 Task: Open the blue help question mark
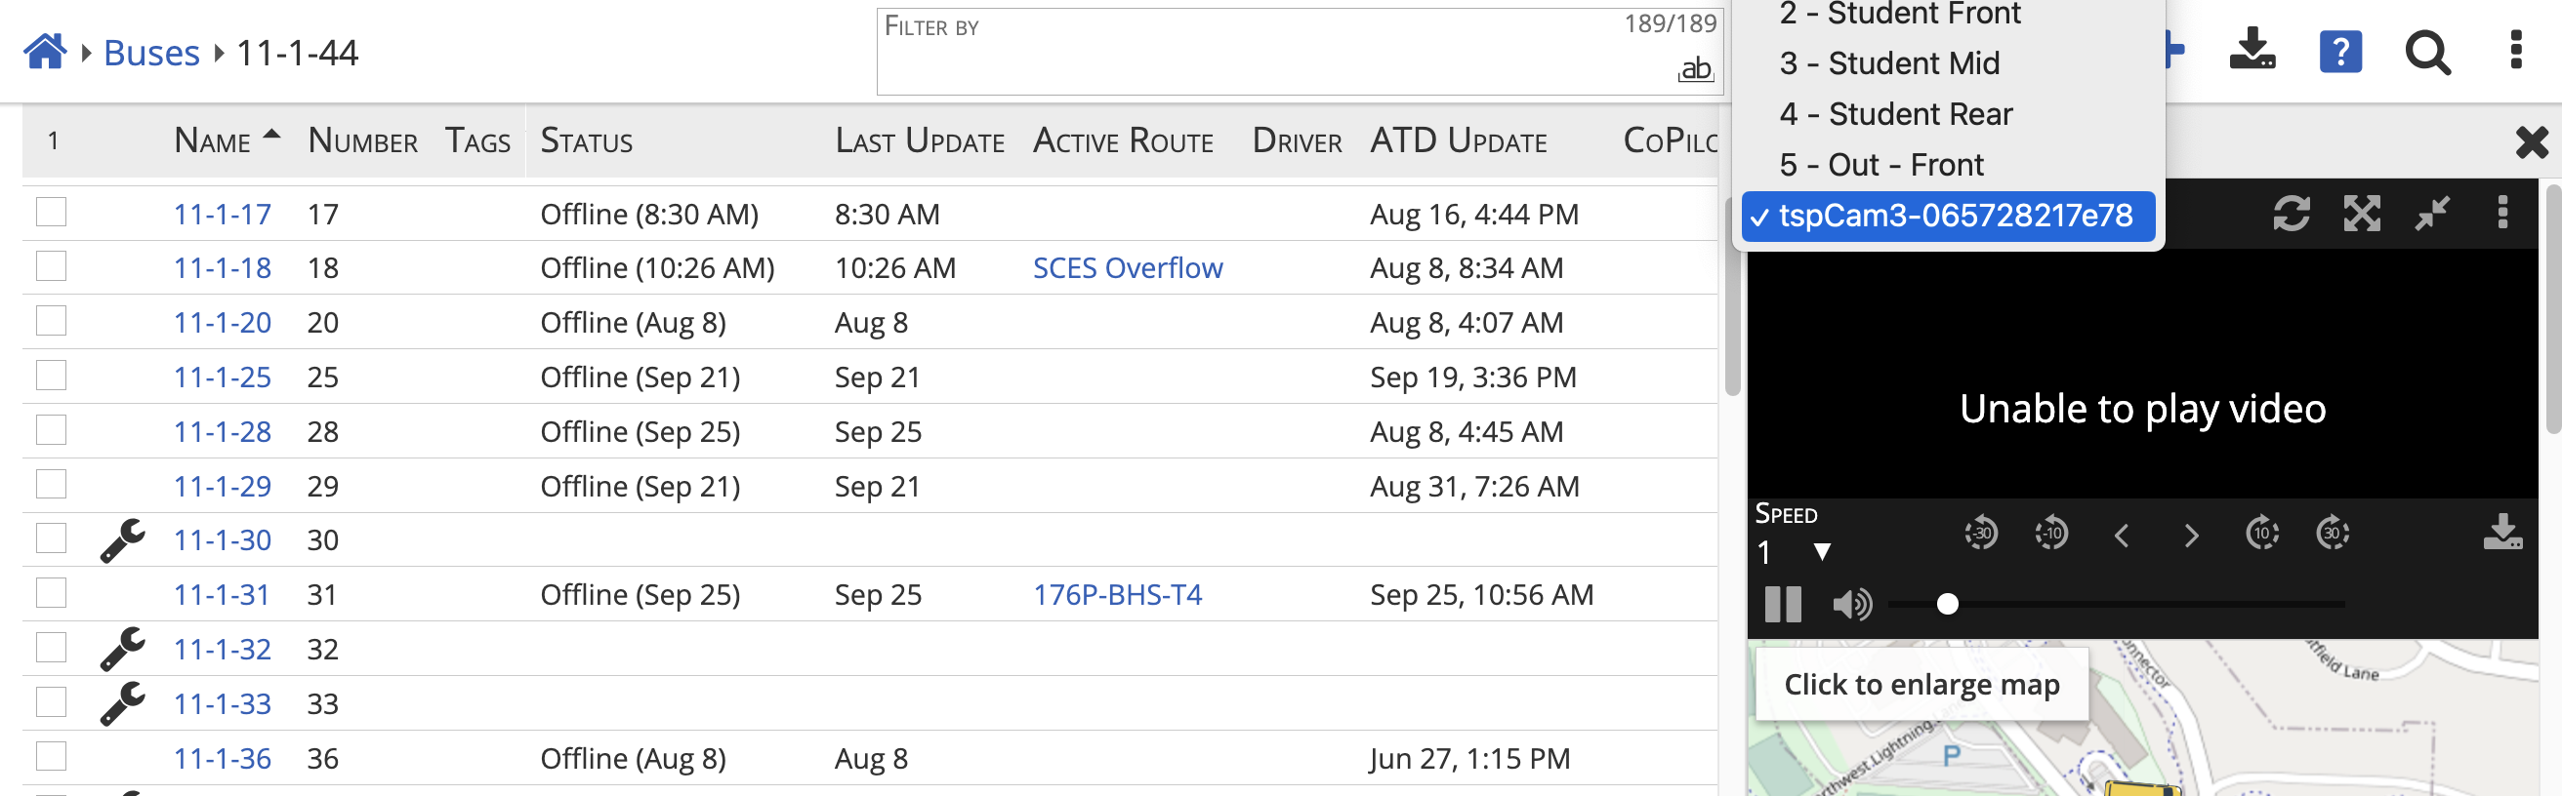tap(2339, 52)
